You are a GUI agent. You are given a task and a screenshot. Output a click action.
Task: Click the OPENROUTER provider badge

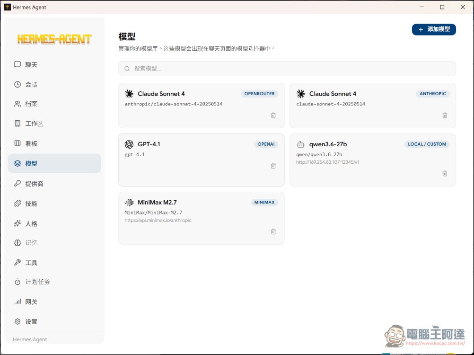(259, 94)
